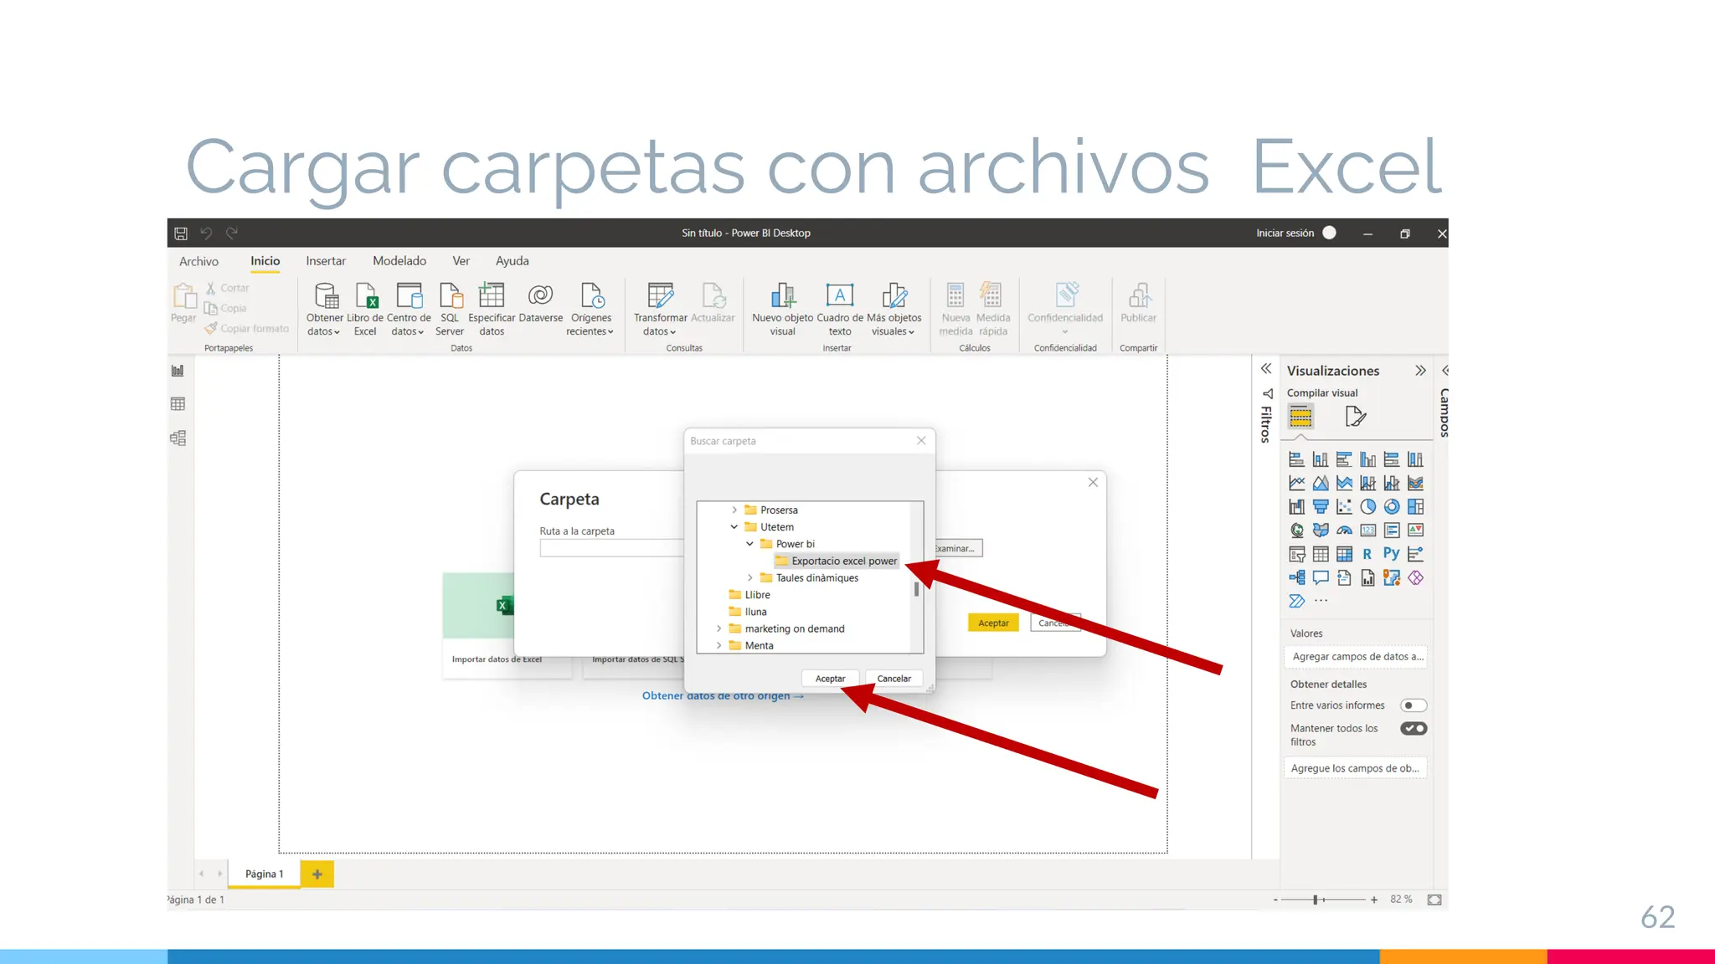Image resolution: width=1715 pixels, height=964 pixels.
Task: Toggle Mantener todos los filtros switch
Action: [x=1414, y=728]
